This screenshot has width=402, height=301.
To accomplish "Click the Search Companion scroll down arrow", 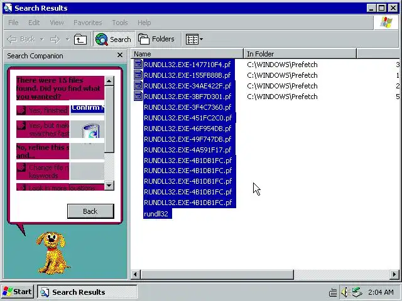I will 109,186.
